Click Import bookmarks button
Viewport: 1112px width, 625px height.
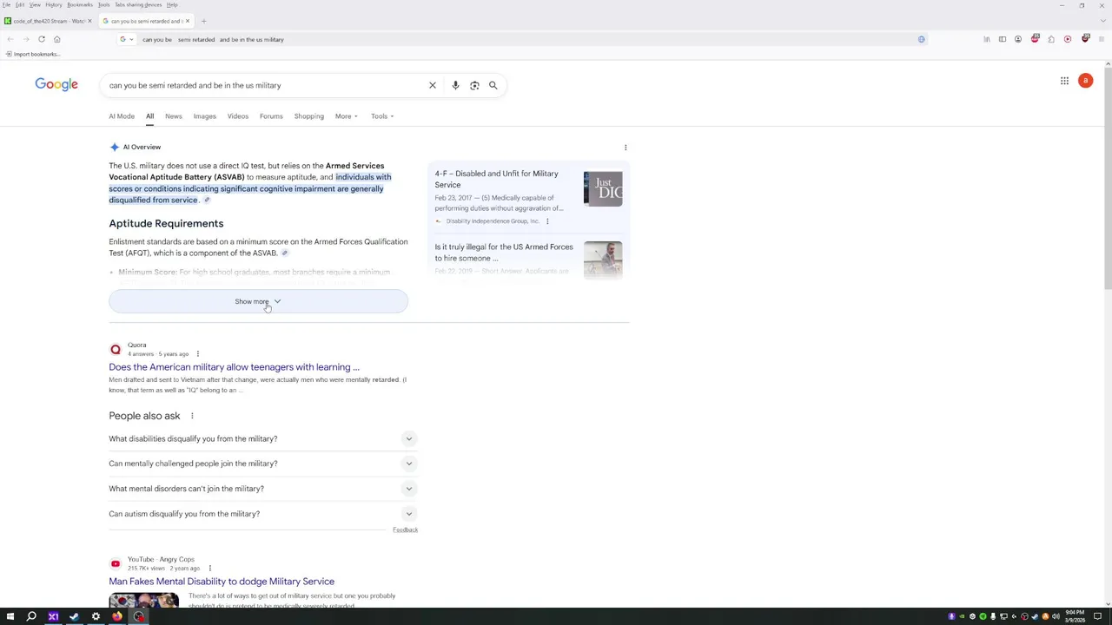[32, 54]
